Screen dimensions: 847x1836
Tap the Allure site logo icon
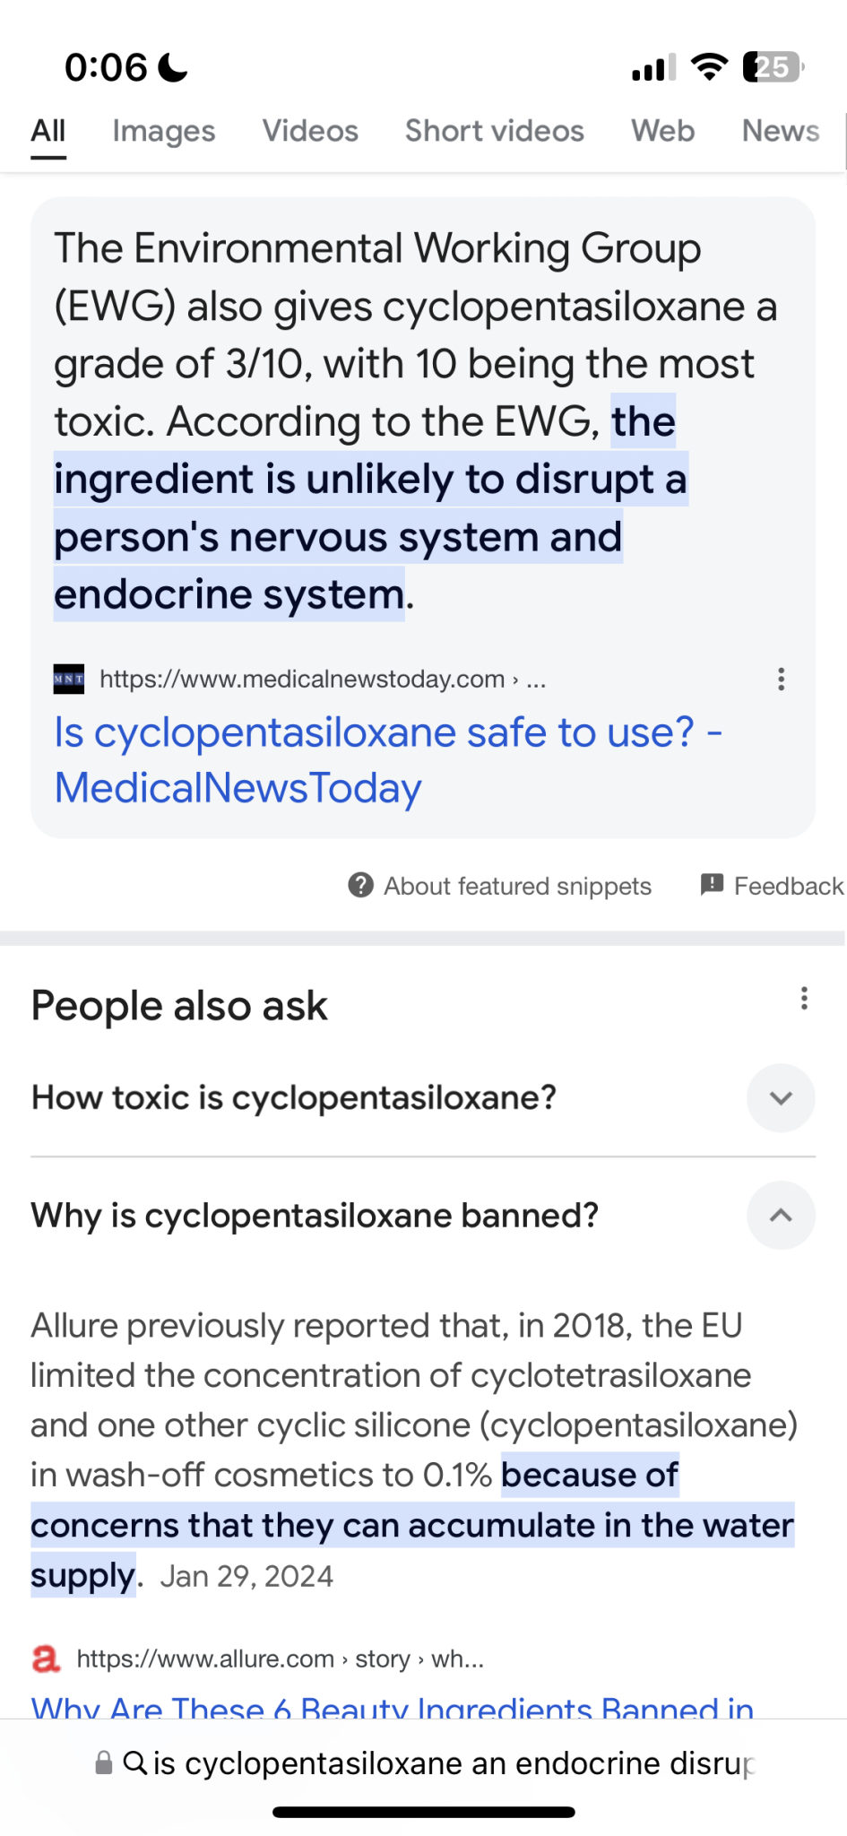[x=47, y=1658]
